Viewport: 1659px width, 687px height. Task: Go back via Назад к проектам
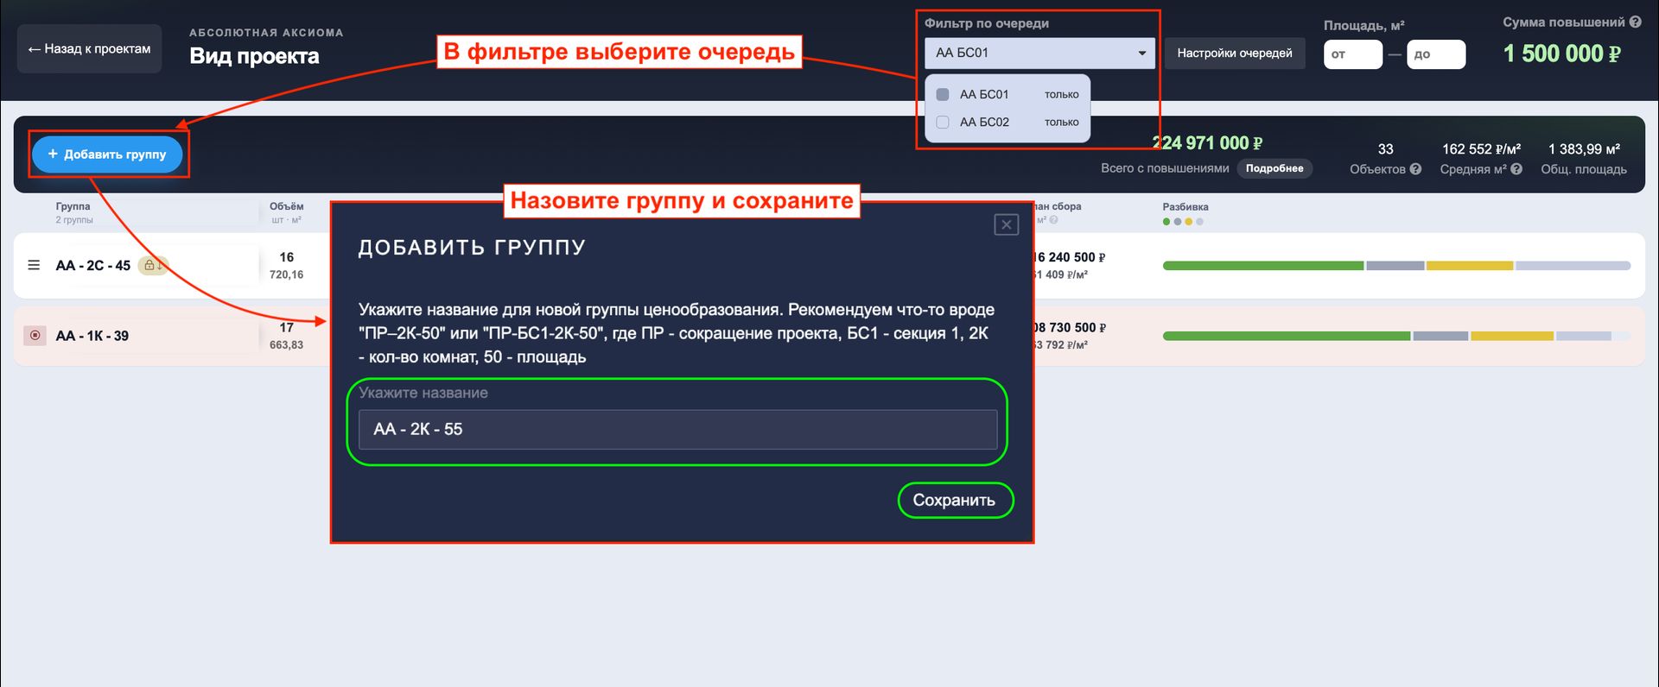(x=89, y=48)
